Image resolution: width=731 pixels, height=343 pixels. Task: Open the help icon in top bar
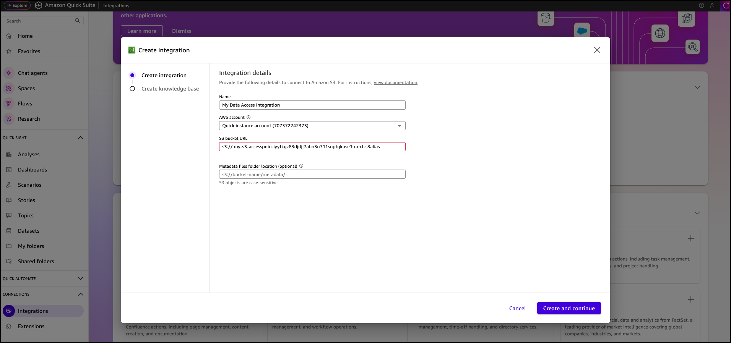[702, 5]
